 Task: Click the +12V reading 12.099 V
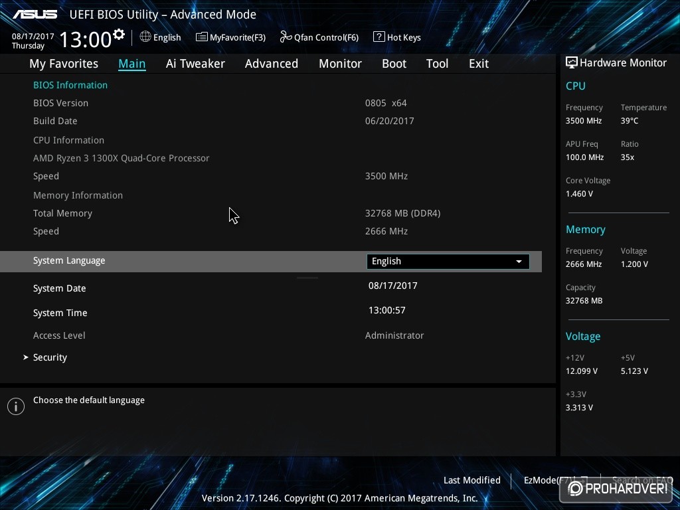pyautogui.click(x=582, y=371)
